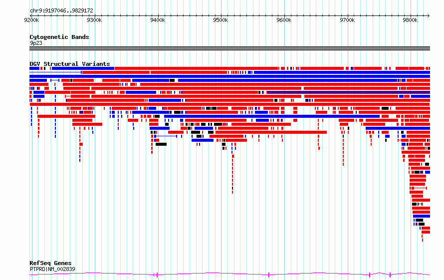Click the black H-shaped variant glyph near 9800k
Screen dimensions: 444x280
click(420, 204)
